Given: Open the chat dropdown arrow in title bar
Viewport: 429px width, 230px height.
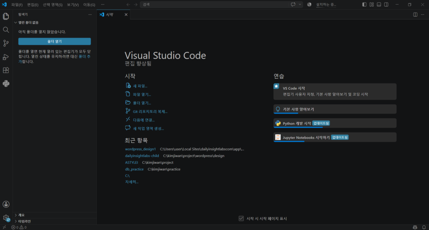Looking at the screenshot, I should tap(300, 5).
